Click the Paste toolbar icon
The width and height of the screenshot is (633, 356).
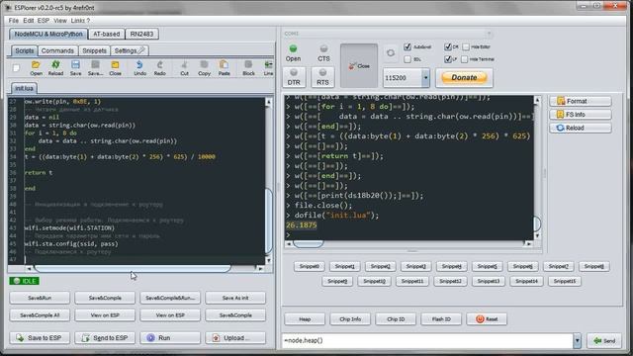click(225, 68)
